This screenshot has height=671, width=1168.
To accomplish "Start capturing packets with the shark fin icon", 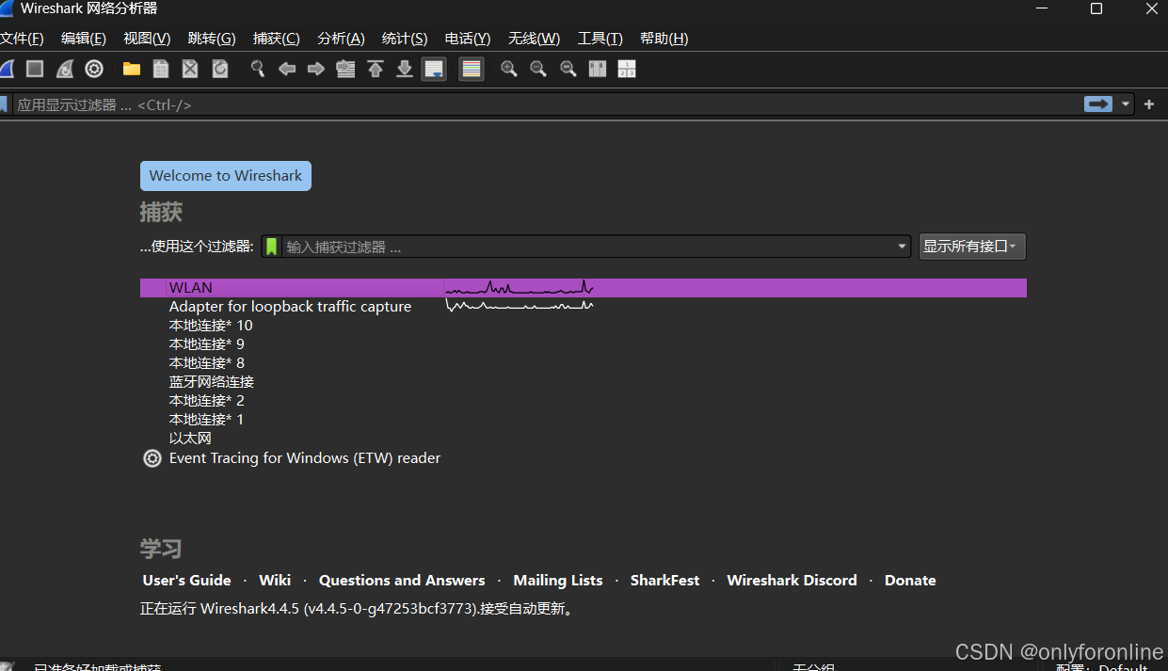I will pyautogui.click(x=6, y=69).
